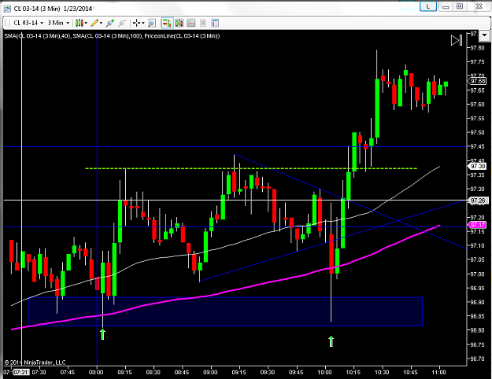Click the magenta 97.17 price marker
492x379 pixels.
coord(477,225)
